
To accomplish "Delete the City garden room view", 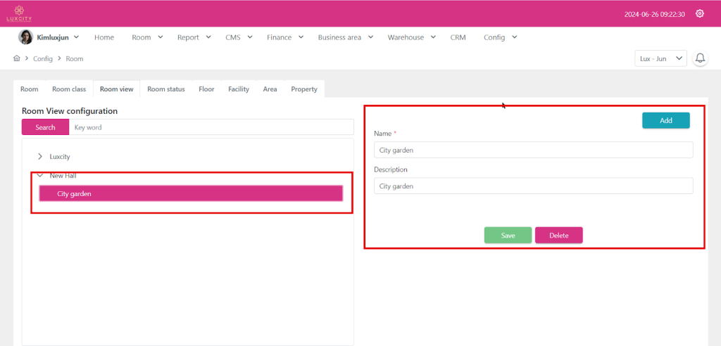I will pyautogui.click(x=558, y=236).
